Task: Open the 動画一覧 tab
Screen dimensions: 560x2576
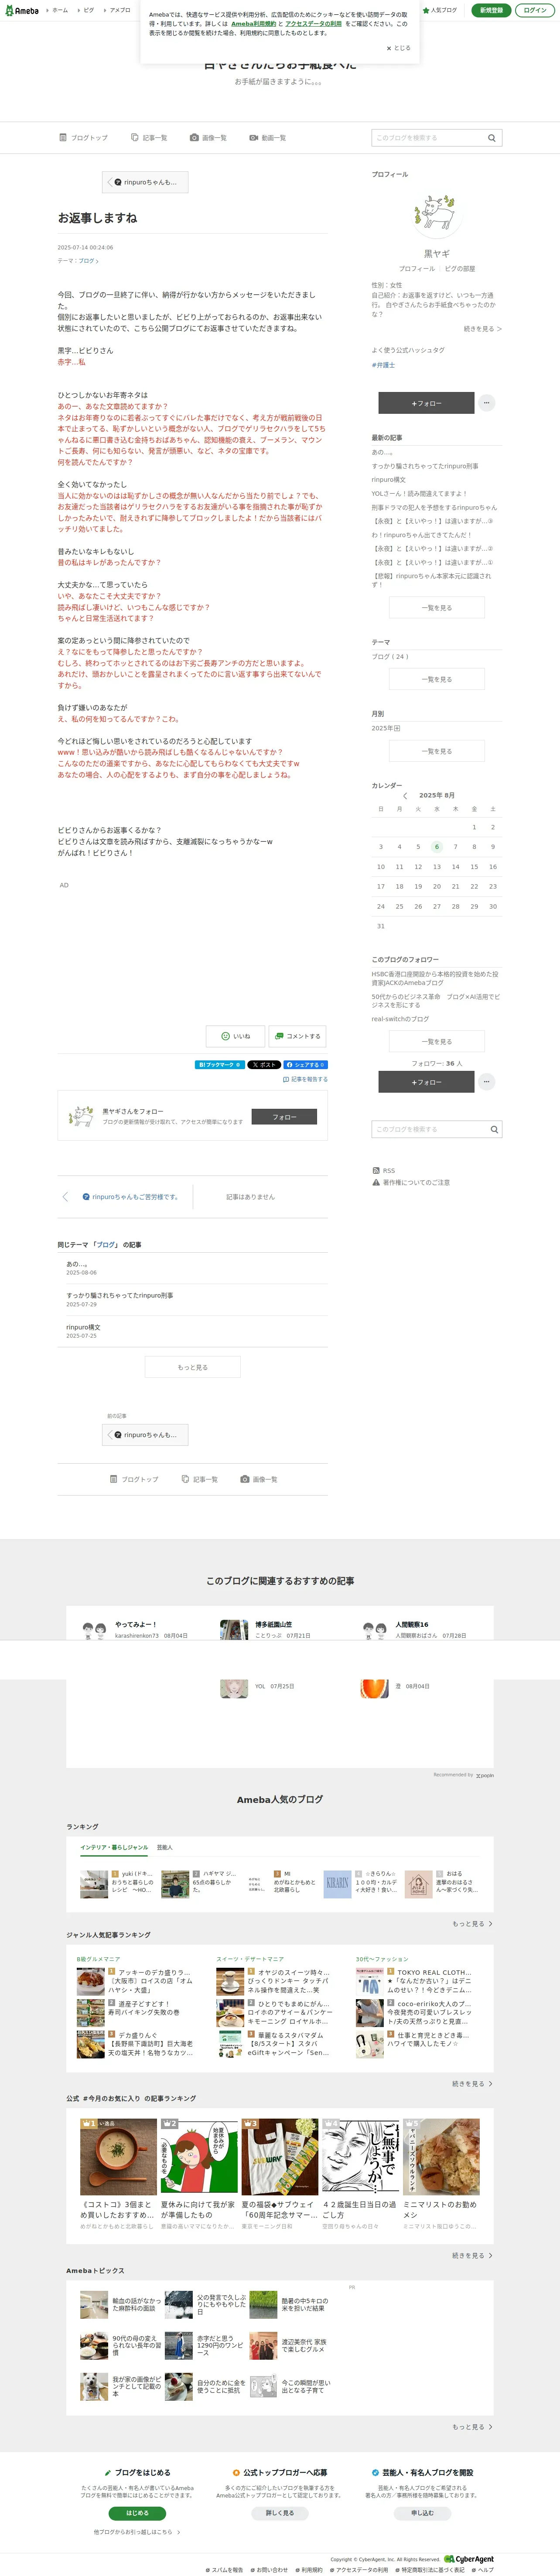Action: pos(268,138)
